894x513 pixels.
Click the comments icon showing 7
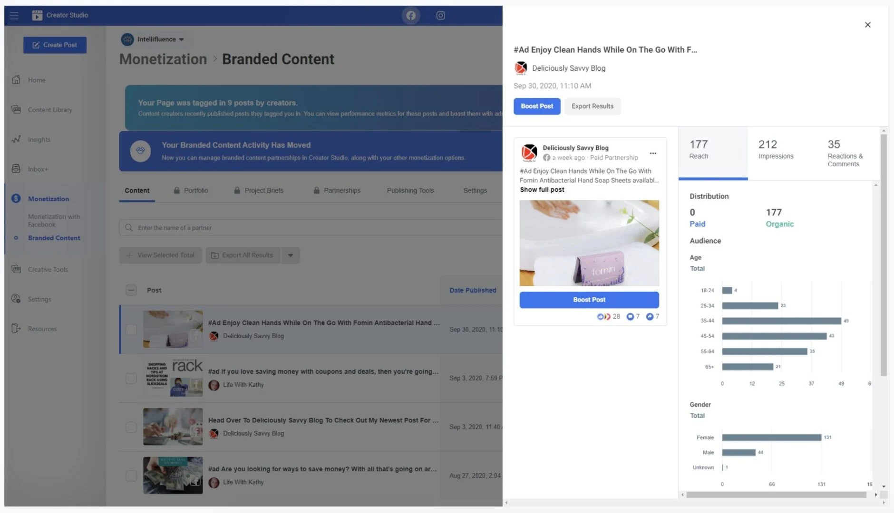(x=630, y=316)
